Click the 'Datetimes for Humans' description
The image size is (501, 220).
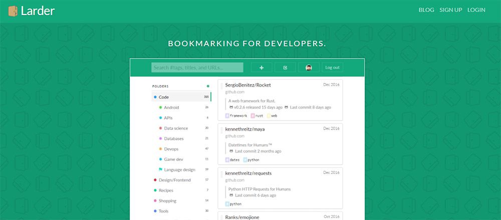pos(250,145)
